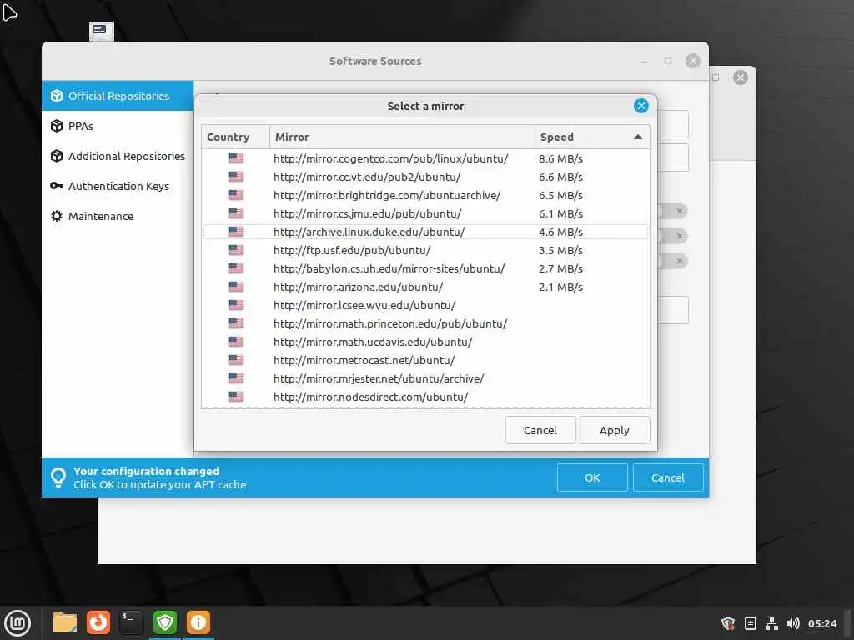
Task: Select the mirror.nodesdirect.com mirror
Action: [425, 397]
